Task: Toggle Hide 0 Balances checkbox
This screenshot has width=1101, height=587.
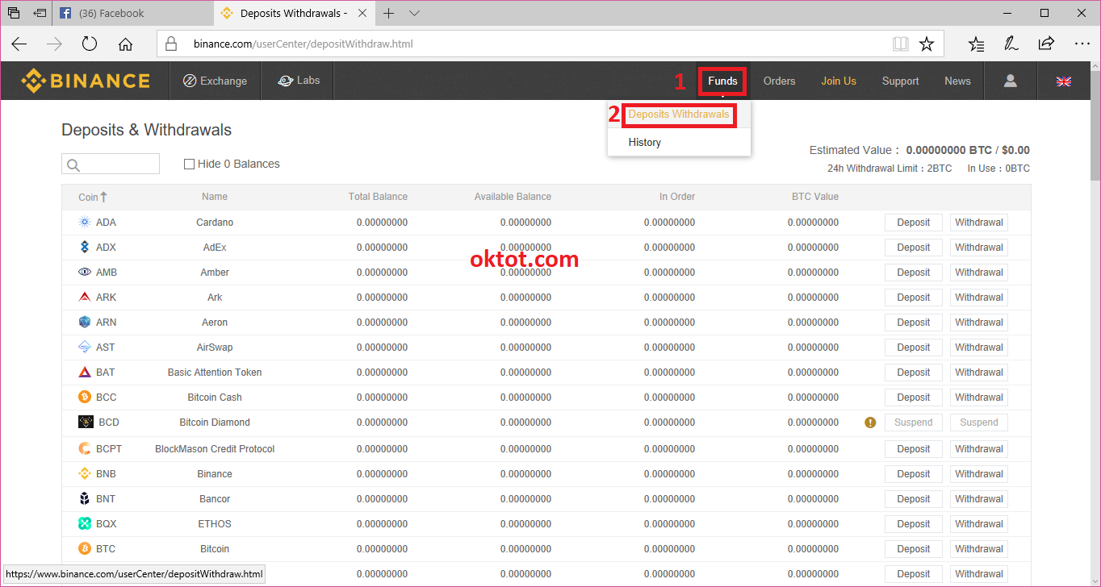Action: click(x=190, y=164)
